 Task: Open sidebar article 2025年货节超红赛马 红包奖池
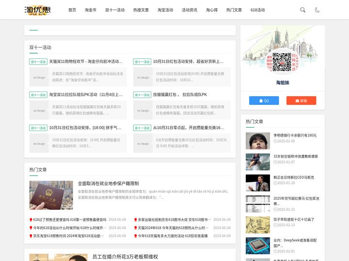(296, 201)
